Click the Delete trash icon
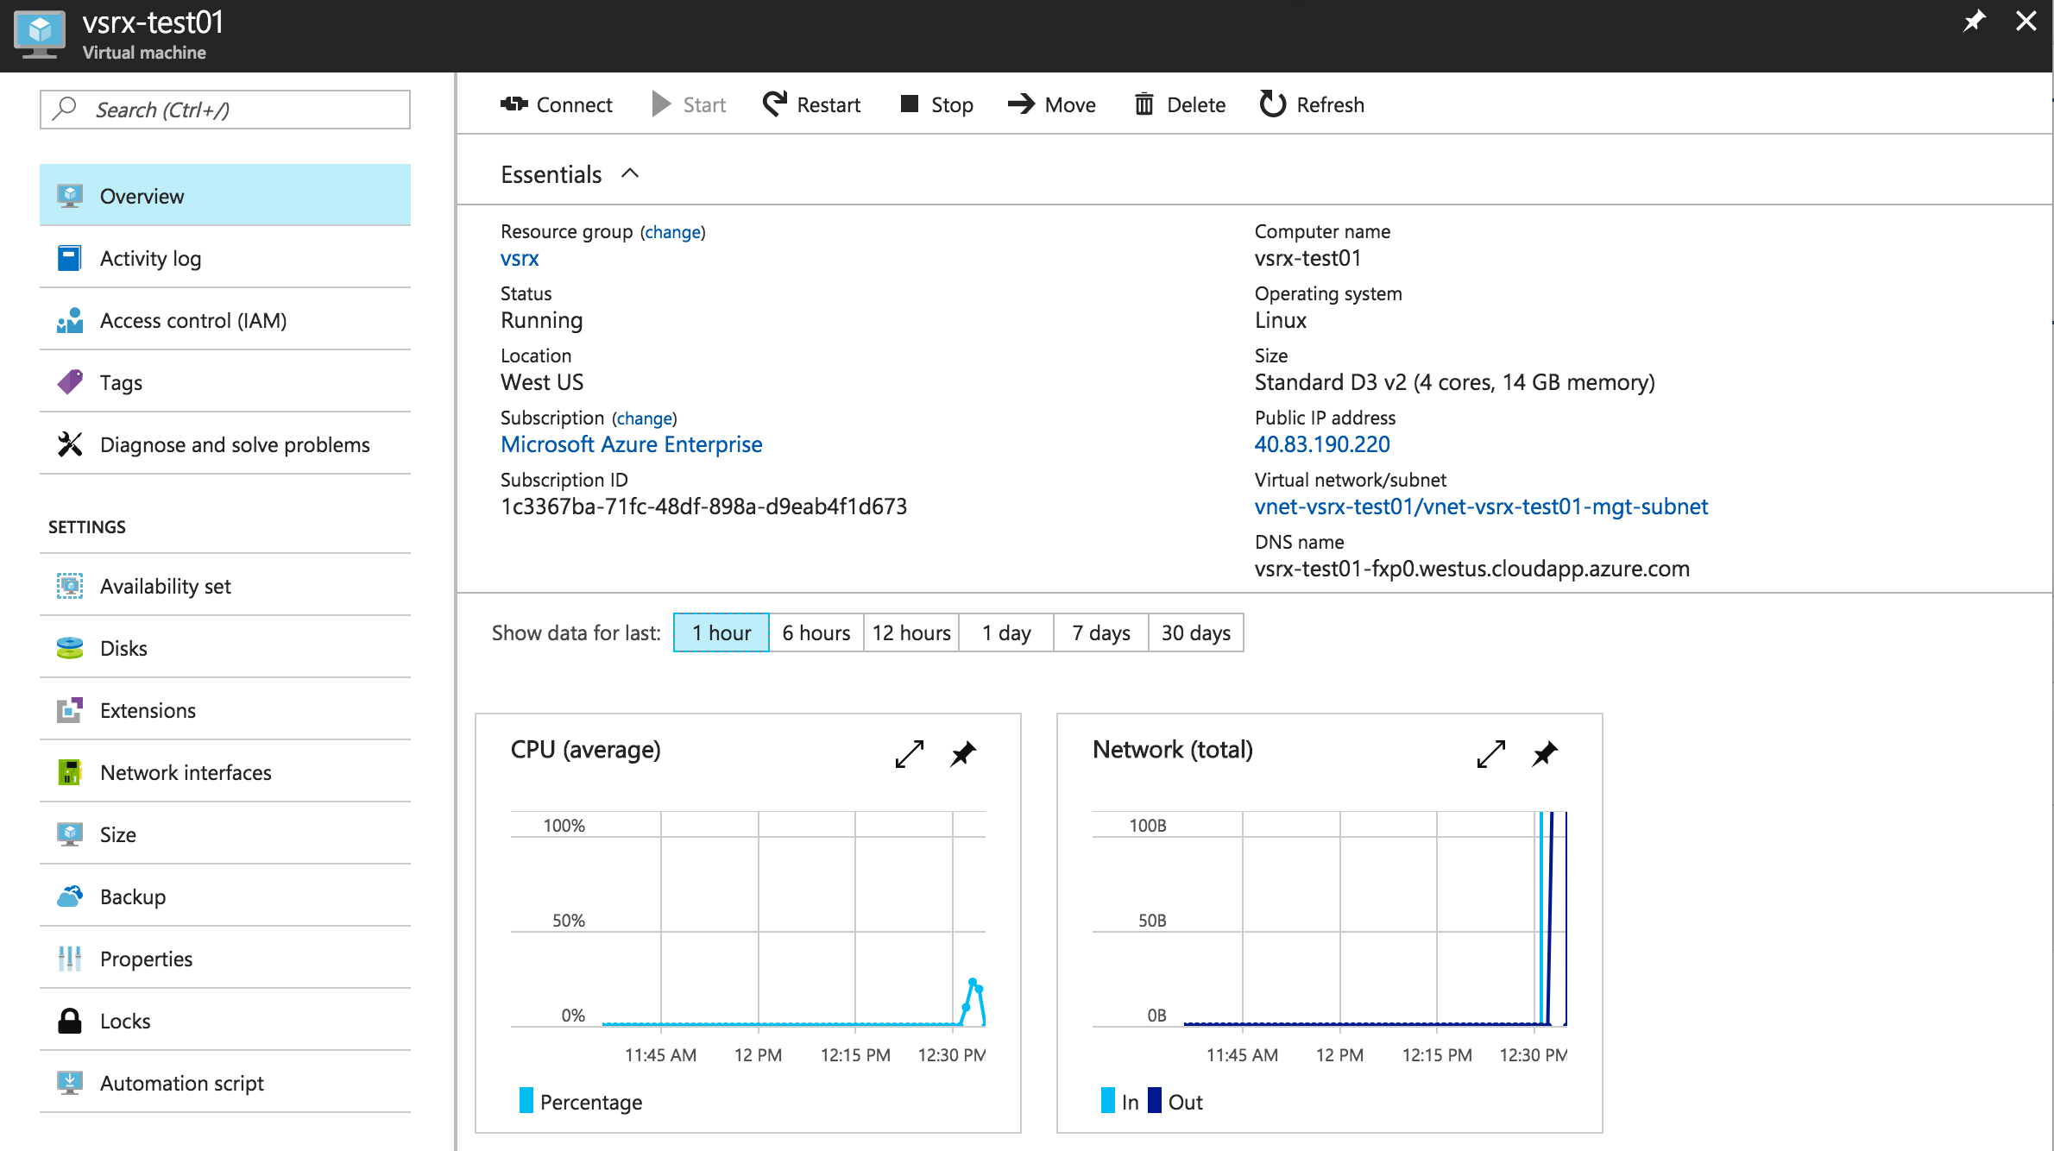The width and height of the screenshot is (2054, 1151). pyautogui.click(x=1144, y=104)
